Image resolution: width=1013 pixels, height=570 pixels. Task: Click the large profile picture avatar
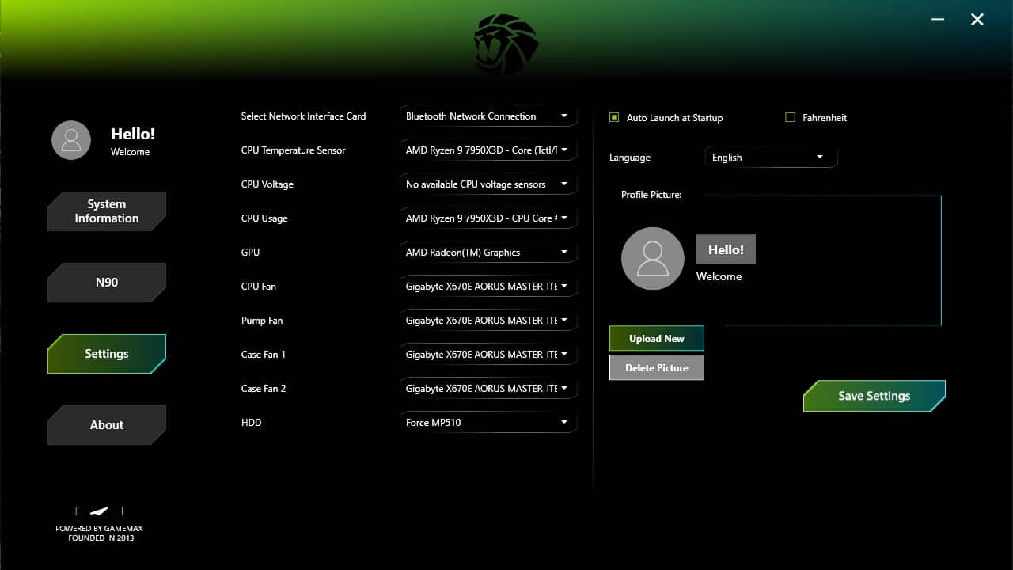click(x=652, y=258)
